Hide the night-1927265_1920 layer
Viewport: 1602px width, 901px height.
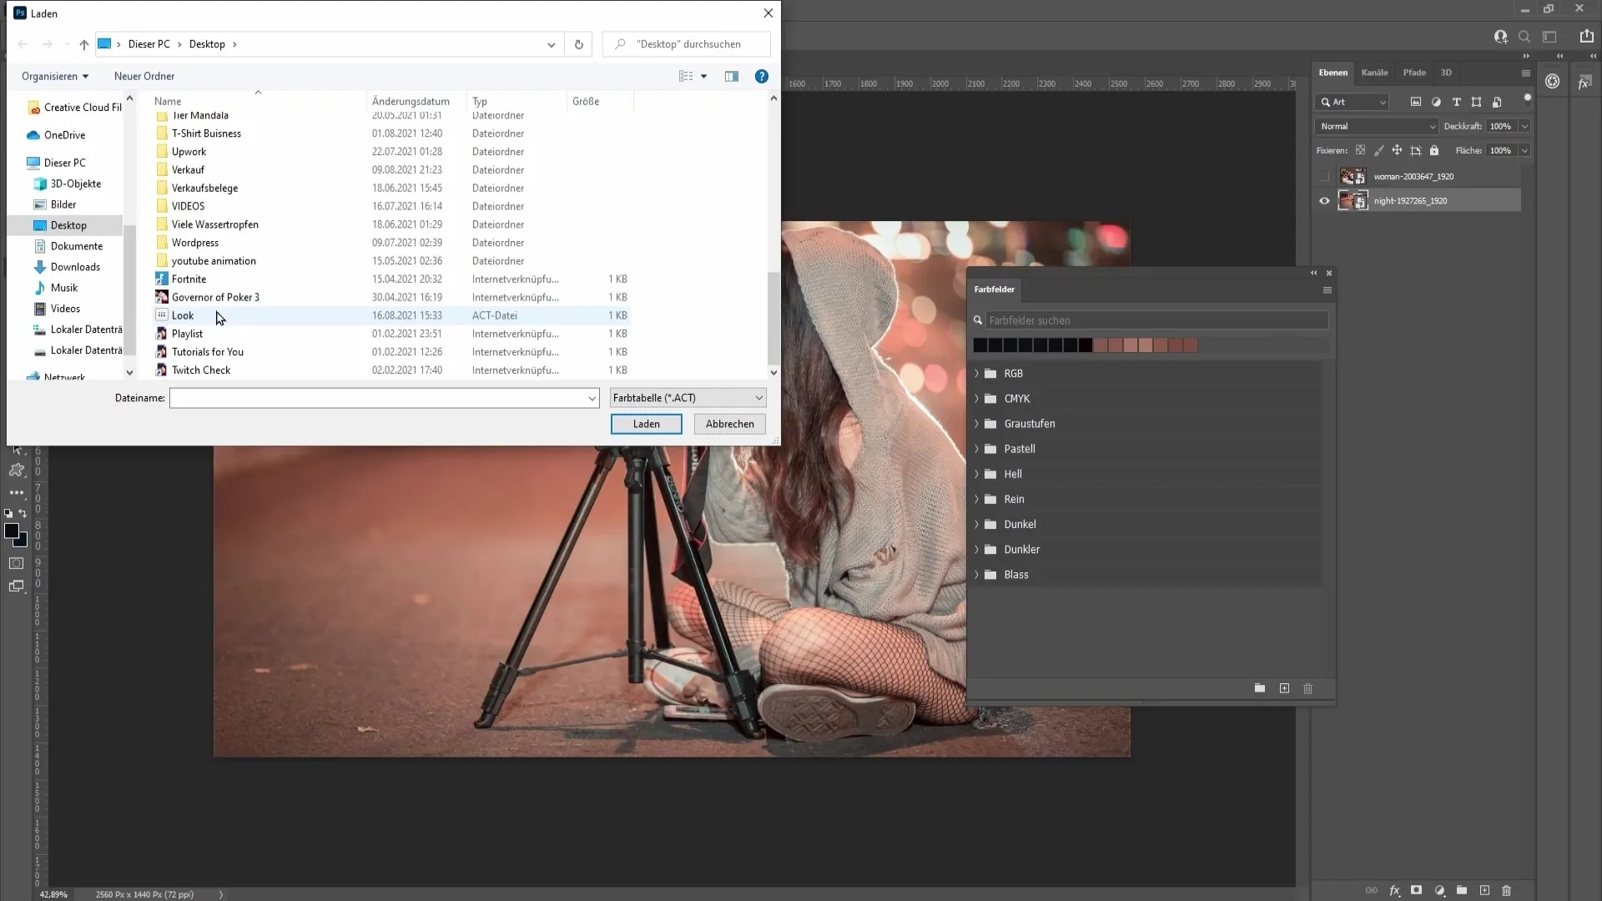point(1324,200)
